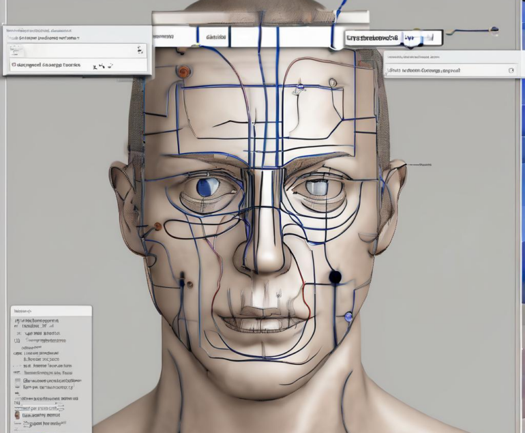Click the input field in the top-right panel

point(447,70)
